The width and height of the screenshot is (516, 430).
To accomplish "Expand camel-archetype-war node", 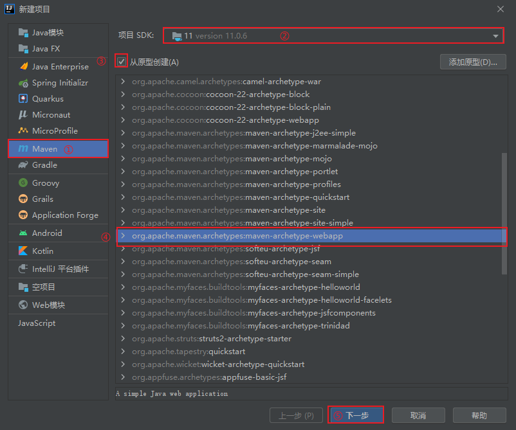I will [x=123, y=81].
